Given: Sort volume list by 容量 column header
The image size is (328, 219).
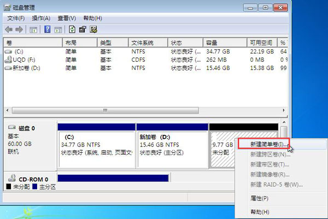Looking at the screenshot, I should [x=212, y=43].
